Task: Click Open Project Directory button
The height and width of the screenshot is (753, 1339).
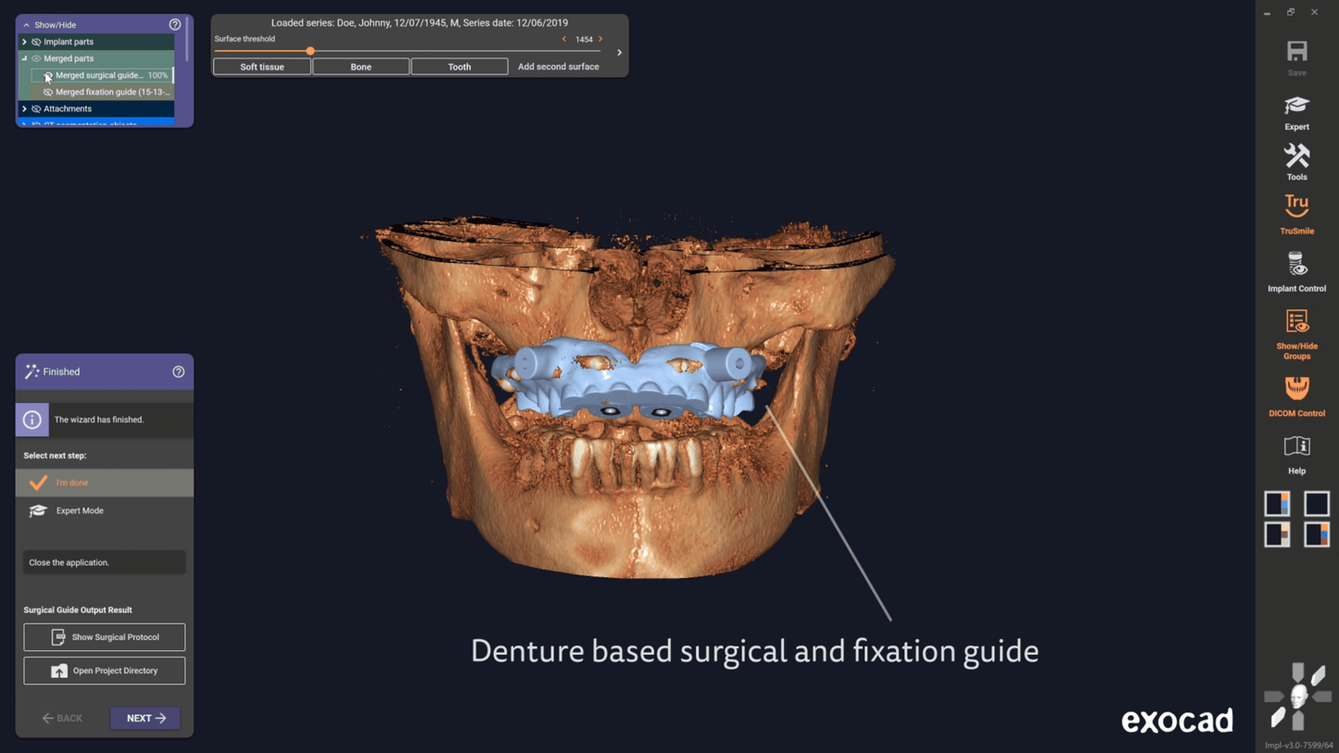Action: click(105, 671)
